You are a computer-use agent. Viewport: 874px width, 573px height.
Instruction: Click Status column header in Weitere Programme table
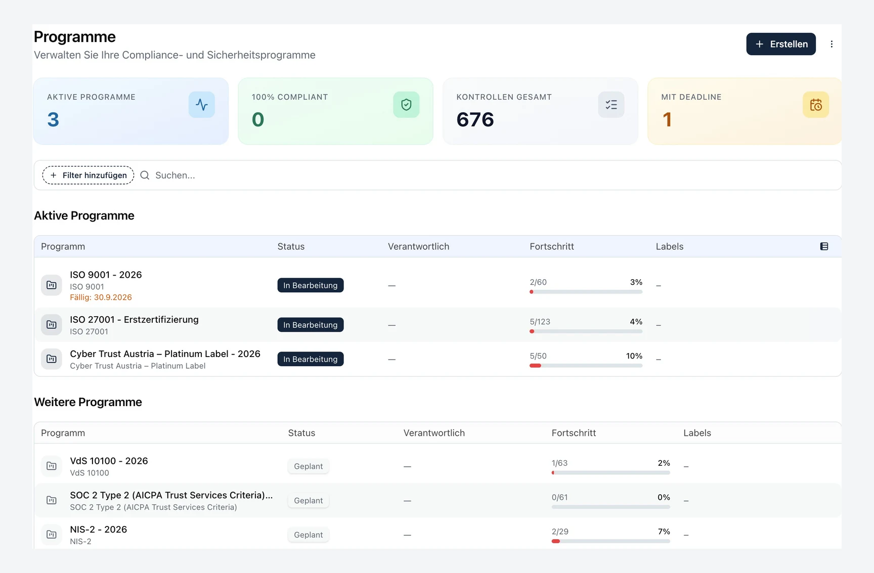pos(301,433)
